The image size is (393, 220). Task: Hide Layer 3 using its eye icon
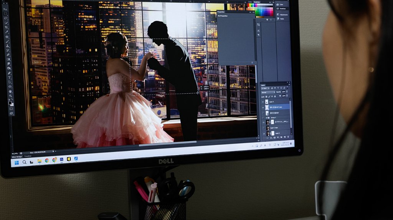click(x=263, y=102)
